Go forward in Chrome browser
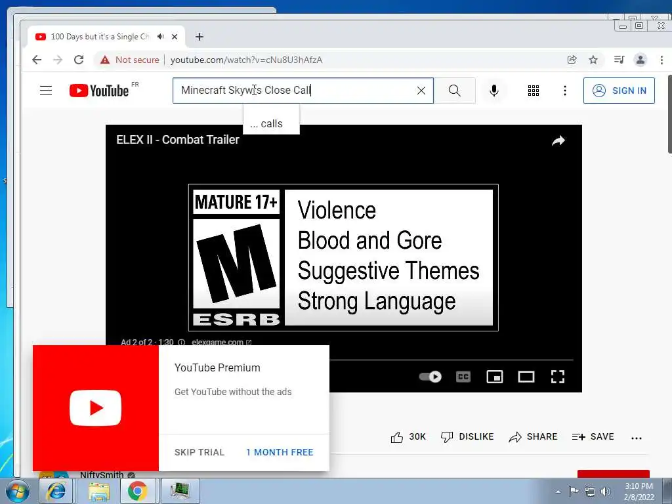The image size is (672, 504). click(x=58, y=60)
